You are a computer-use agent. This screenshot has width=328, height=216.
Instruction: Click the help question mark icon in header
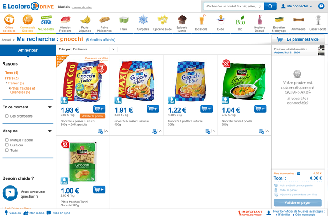[321, 6]
